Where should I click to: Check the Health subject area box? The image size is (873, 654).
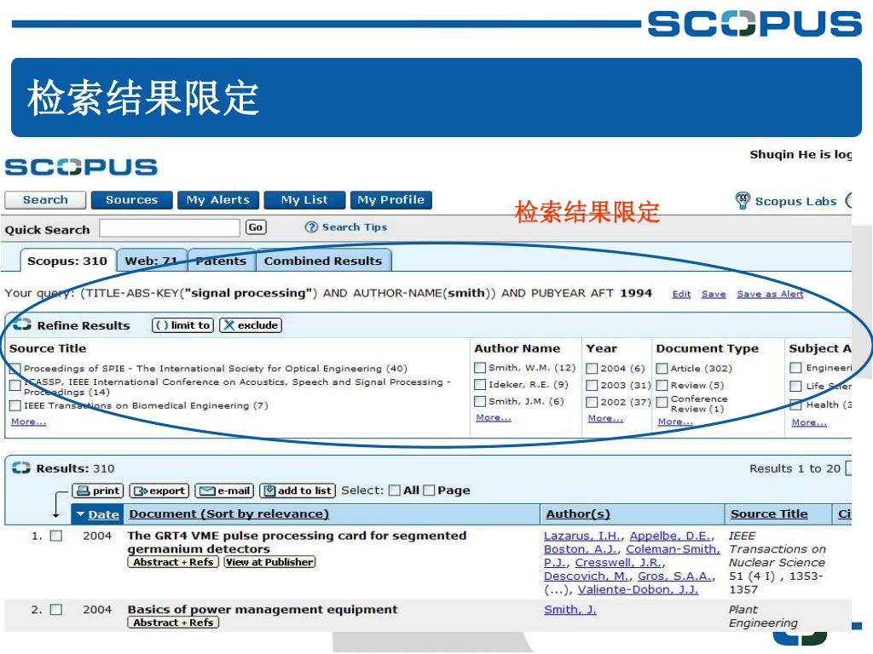796,404
